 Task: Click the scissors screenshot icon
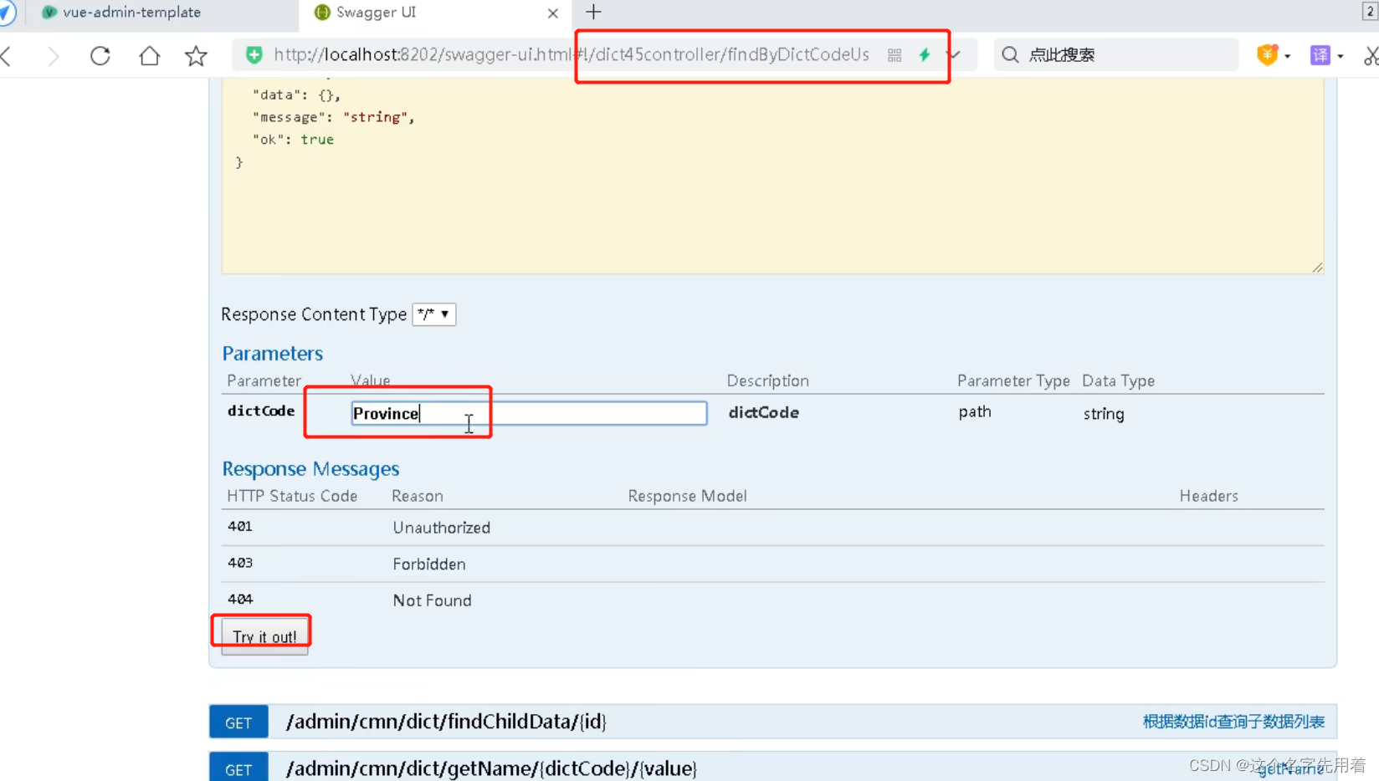point(1371,56)
